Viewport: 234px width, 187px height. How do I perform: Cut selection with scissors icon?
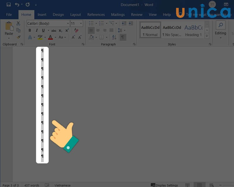pyautogui.click(x=18, y=23)
